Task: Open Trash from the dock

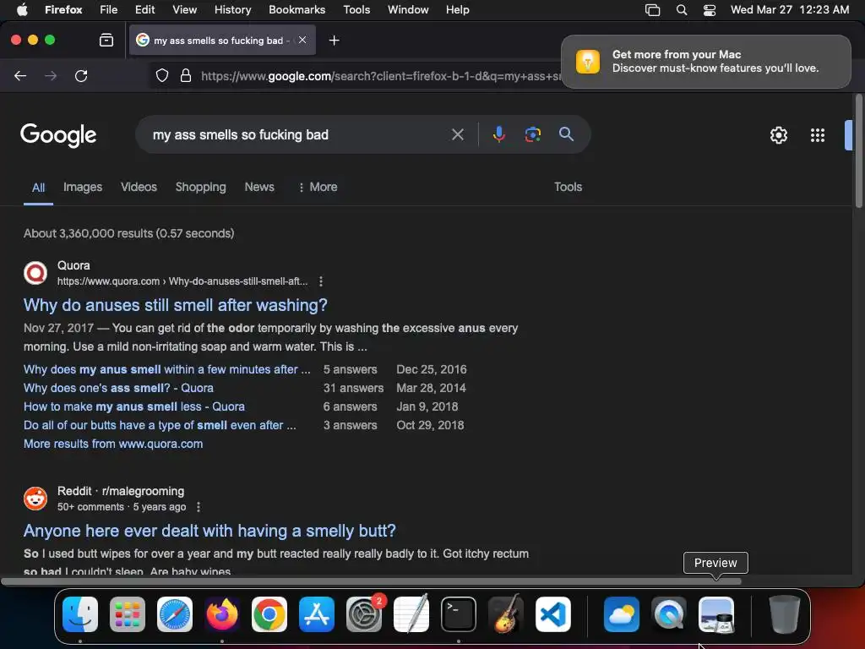Action: (784, 614)
